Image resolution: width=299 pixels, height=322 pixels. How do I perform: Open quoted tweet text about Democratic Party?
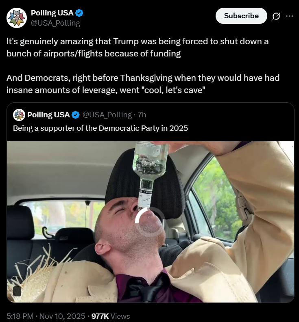click(100, 128)
